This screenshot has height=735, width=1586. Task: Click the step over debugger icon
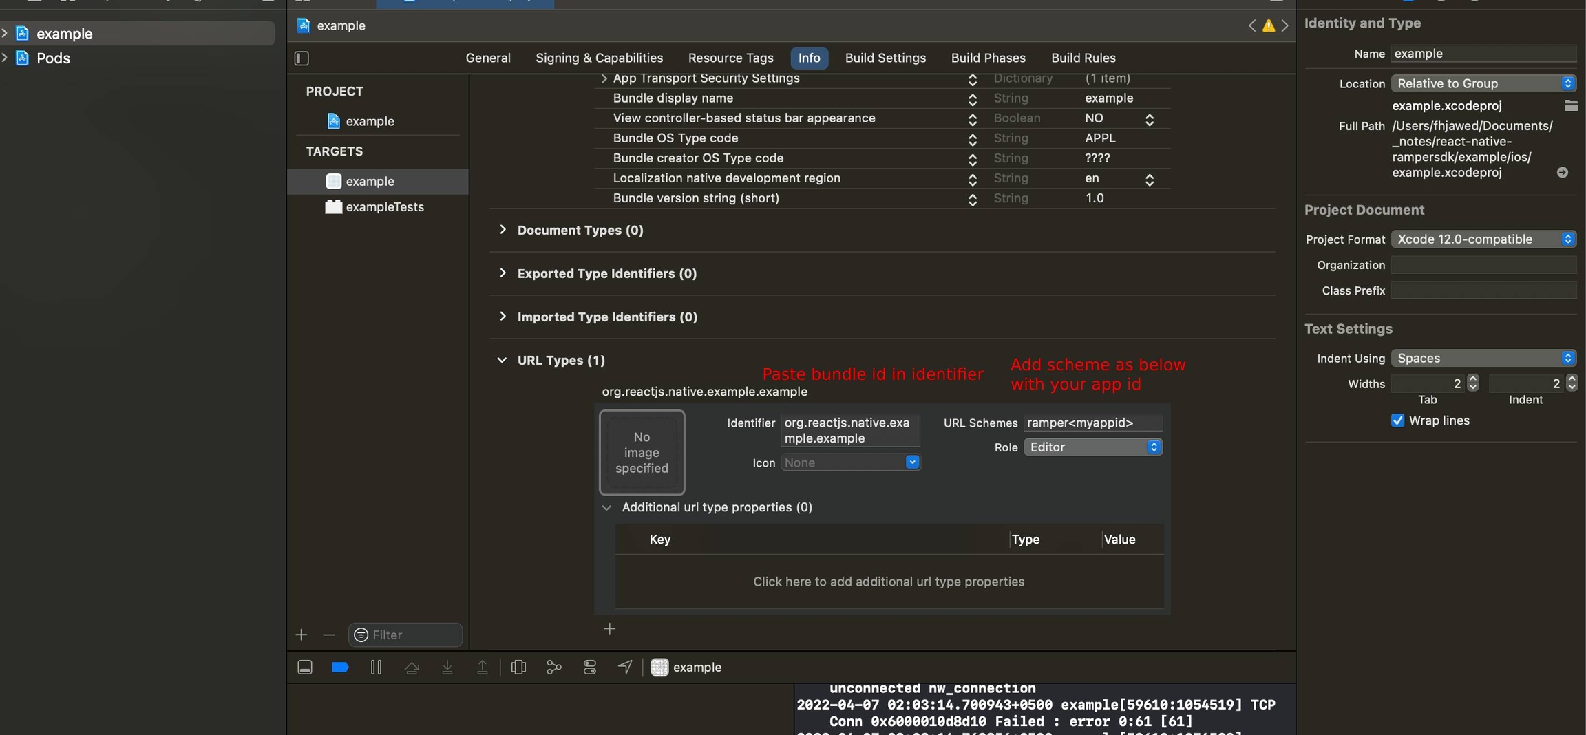(x=412, y=667)
